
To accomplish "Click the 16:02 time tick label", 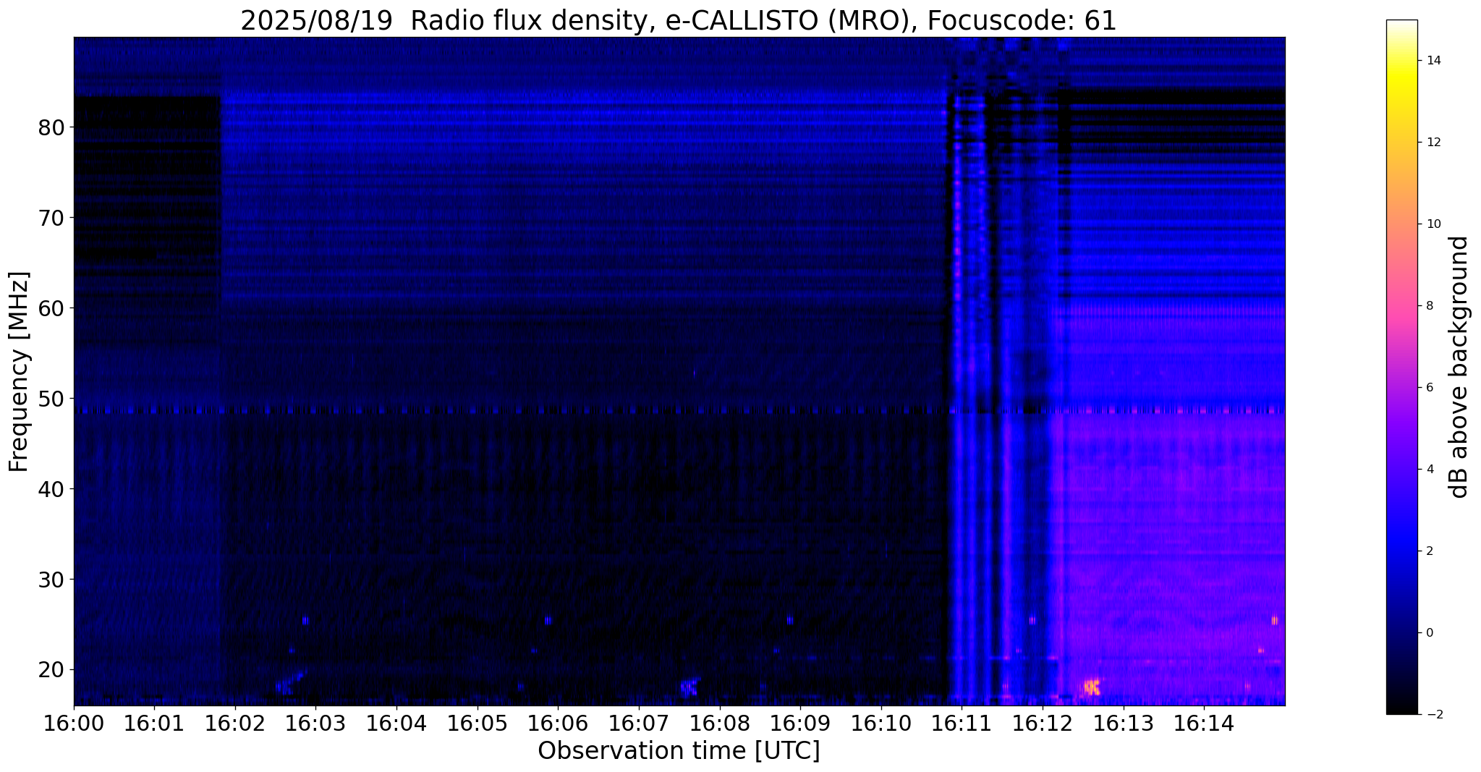I will coord(235,723).
